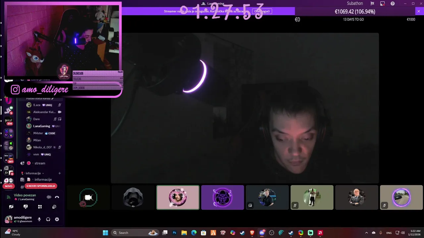Disconnect from voice with the hang-up icon

coord(57,197)
